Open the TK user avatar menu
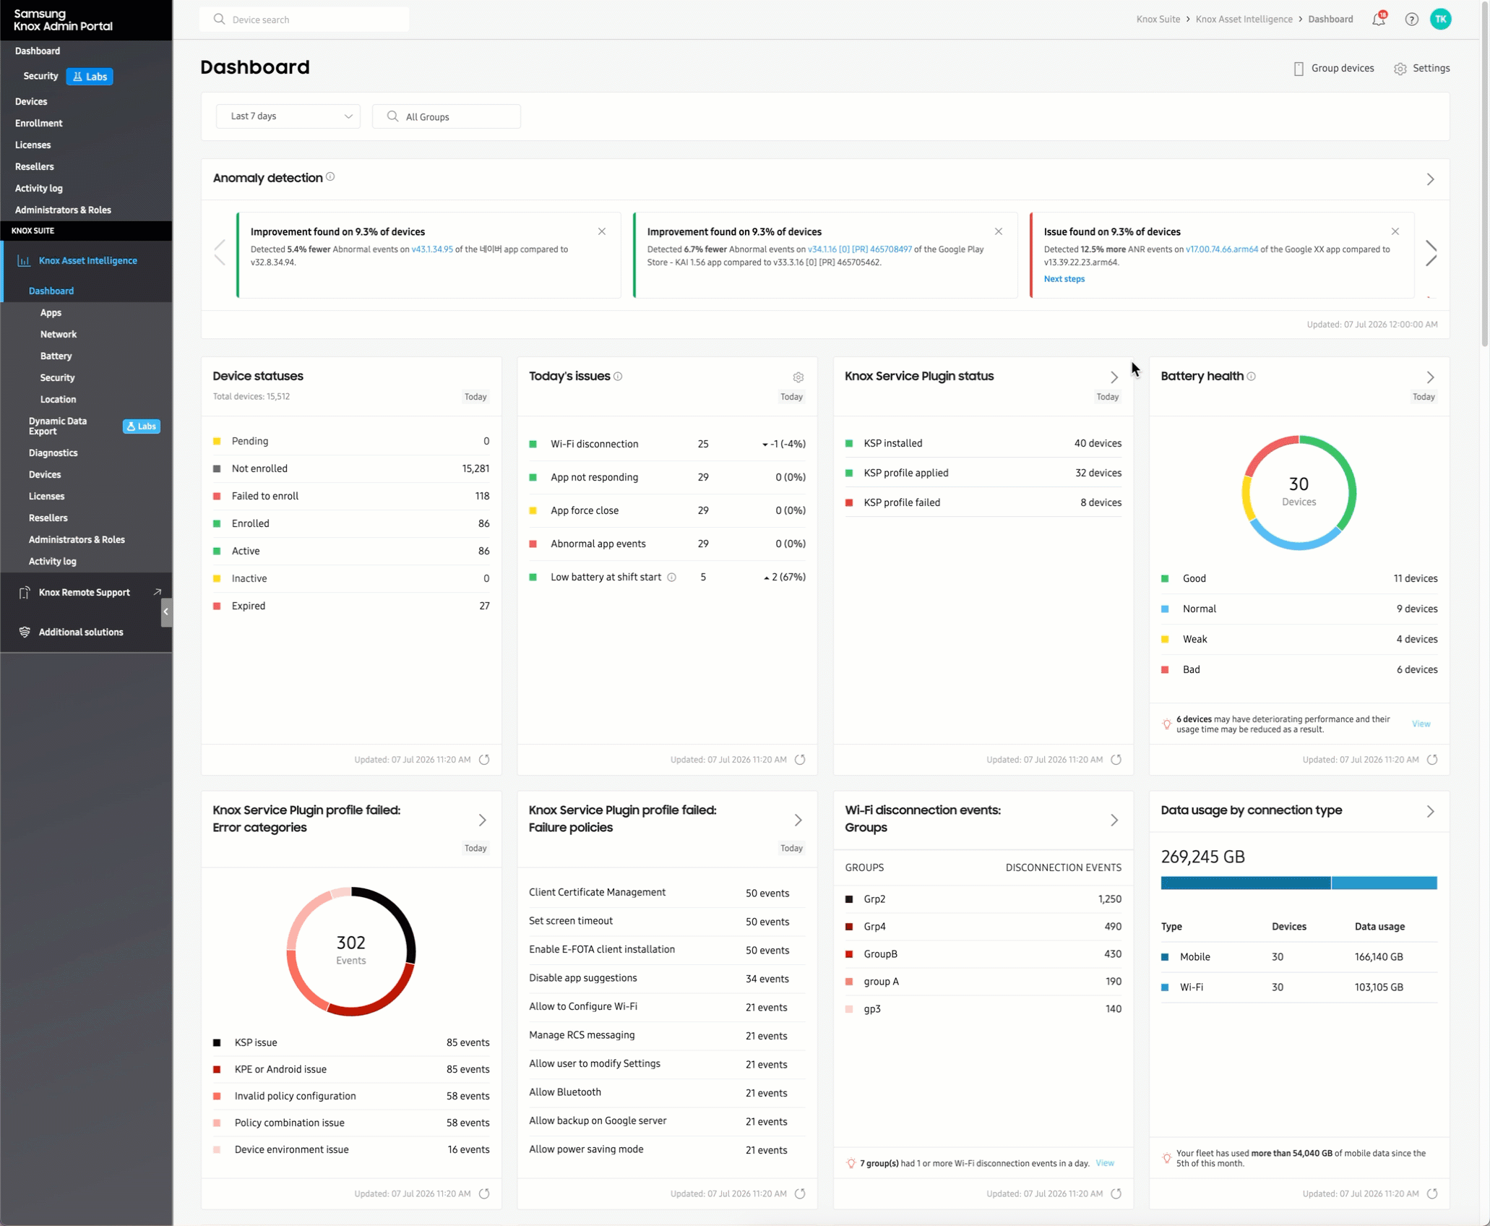The height and width of the screenshot is (1226, 1490). [1441, 20]
